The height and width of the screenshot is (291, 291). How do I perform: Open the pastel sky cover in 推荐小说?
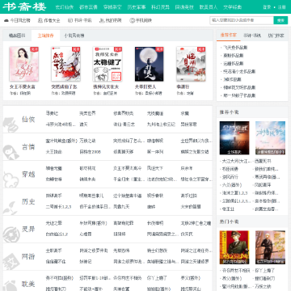[x=270, y=138]
